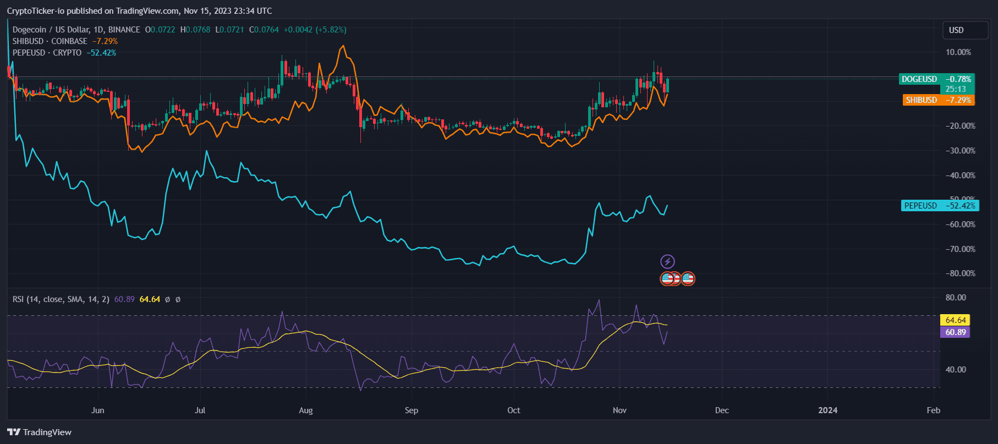Click the leftmost US flag event icon
The height and width of the screenshot is (444, 998).
click(667, 279)
